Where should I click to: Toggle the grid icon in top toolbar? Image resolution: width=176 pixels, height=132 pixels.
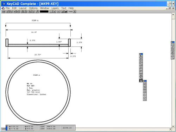[51, 12]
